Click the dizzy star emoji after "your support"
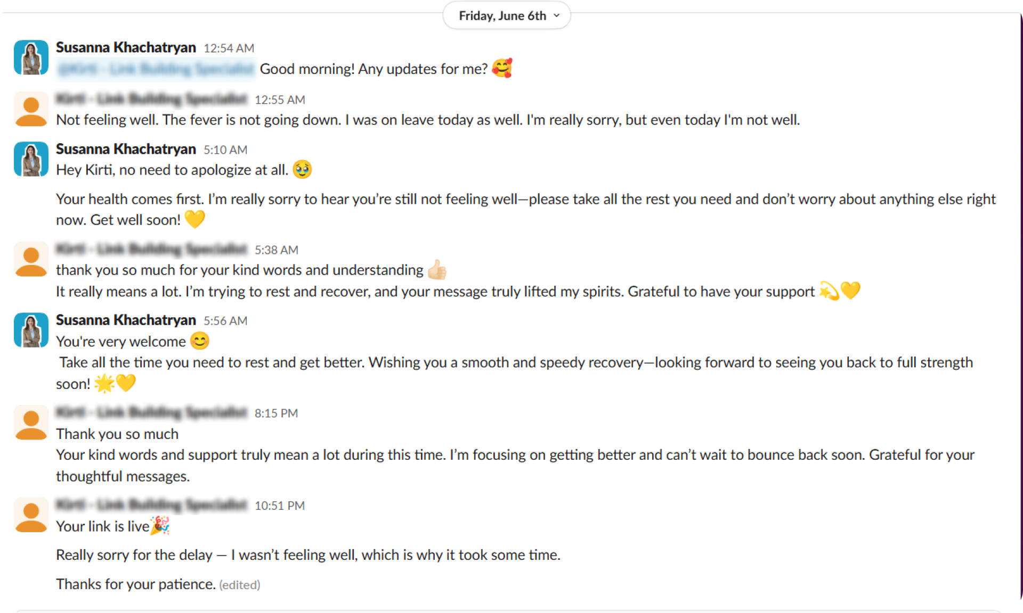The width and height of the screenshot is (1023, 613). (829, 291)
